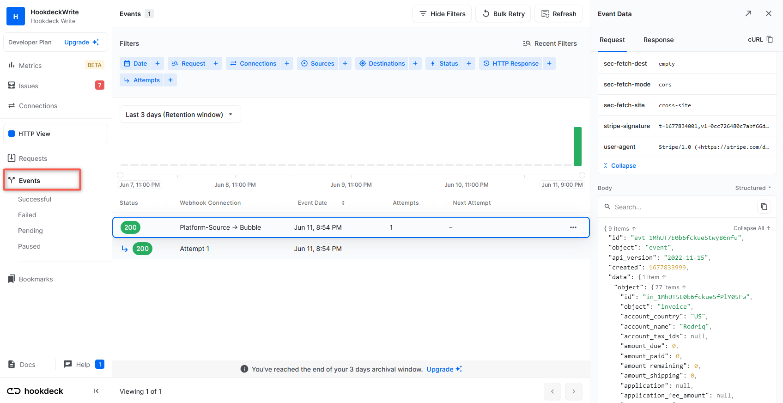Refresh the events list
Screen dimensions: 783x403
tap(558, 14)
